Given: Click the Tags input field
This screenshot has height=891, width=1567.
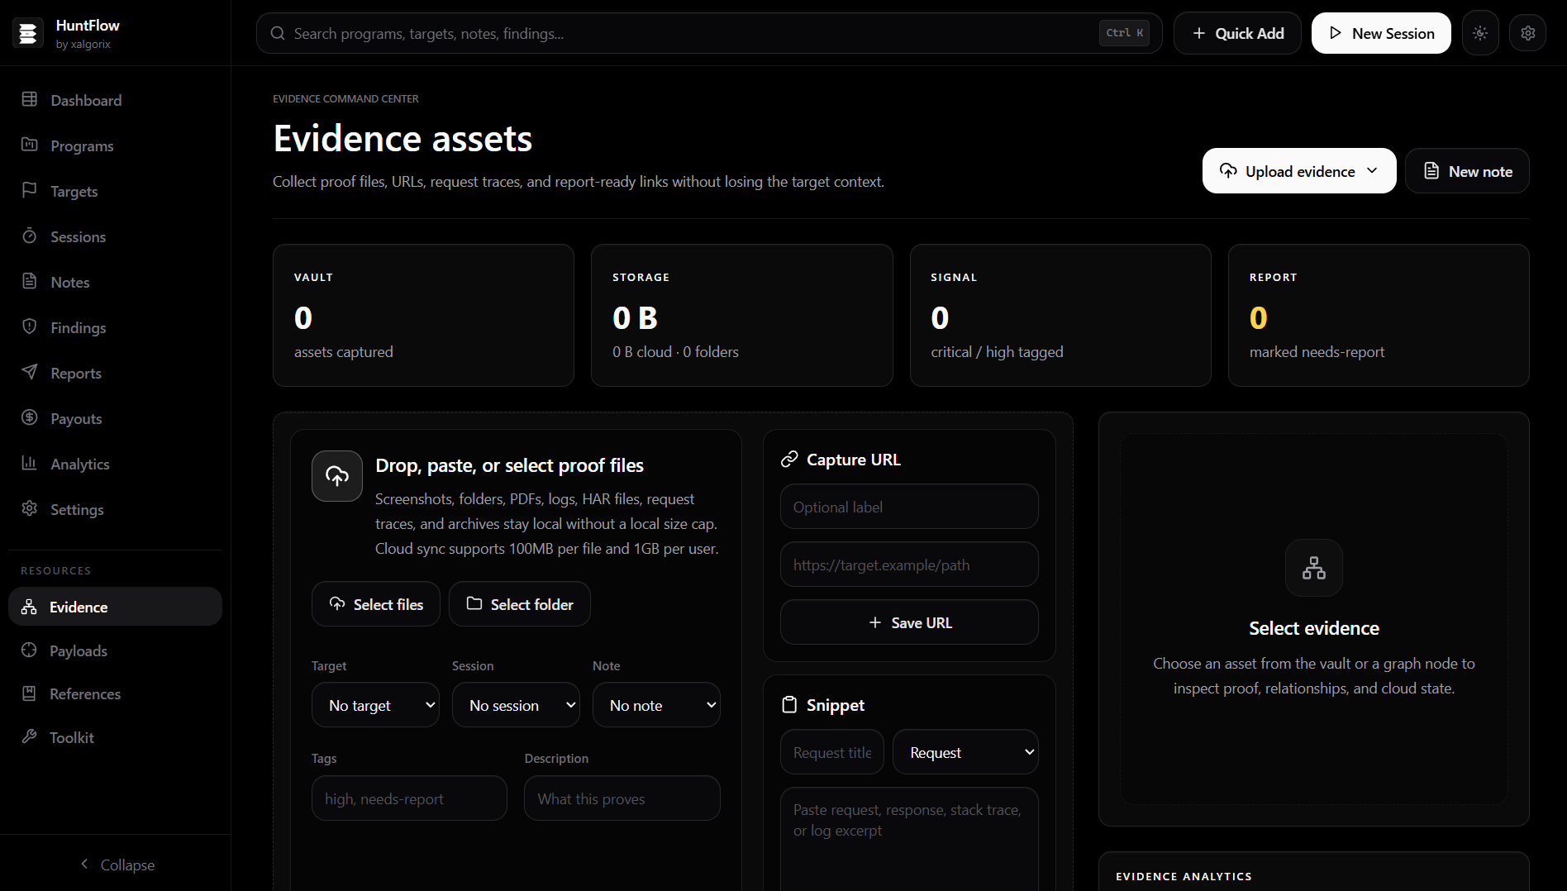Looking at the screenshot, I should 409,798.
